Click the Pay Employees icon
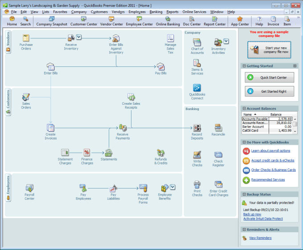Screen dimensions: 303x250 [83, 188]
